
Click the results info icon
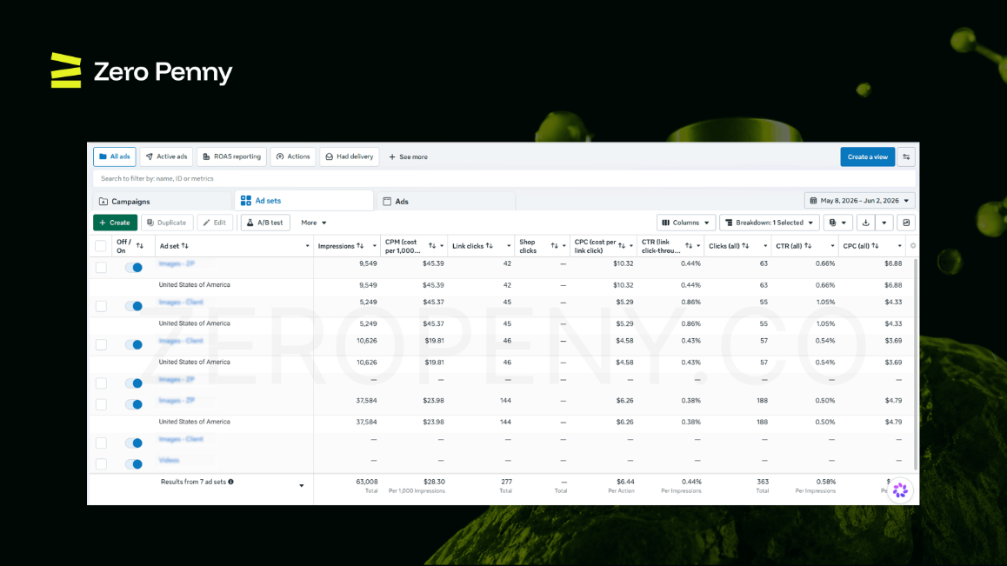tap(230, 482)
